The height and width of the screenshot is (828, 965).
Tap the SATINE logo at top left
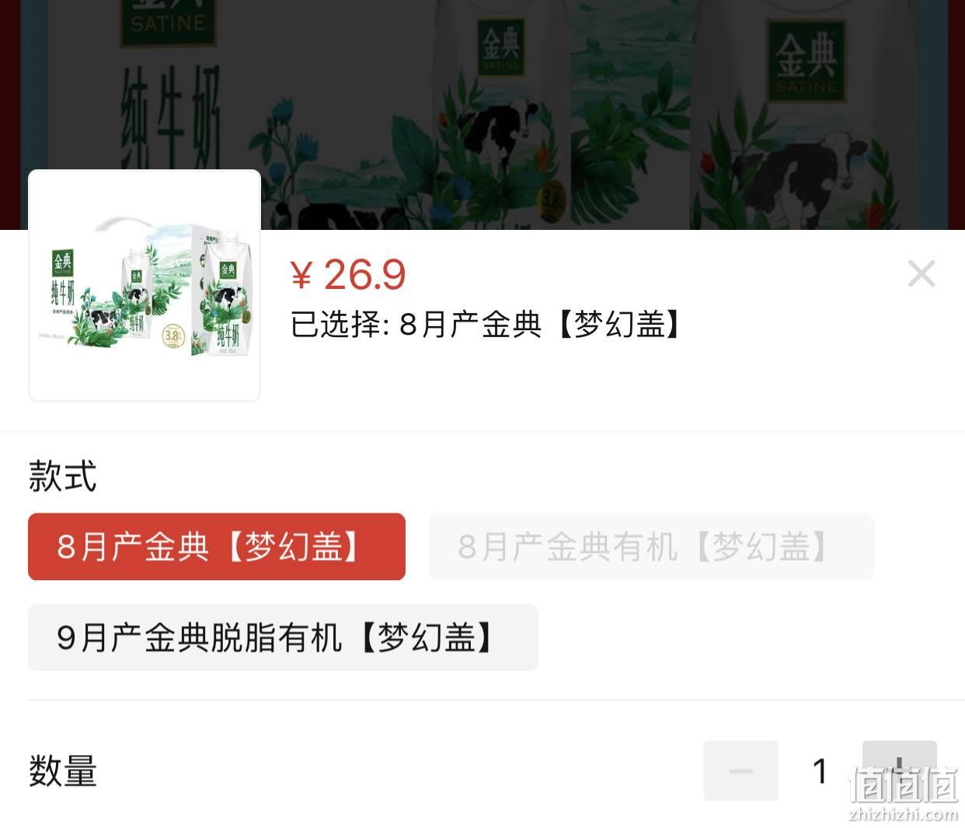click(168, 20)
